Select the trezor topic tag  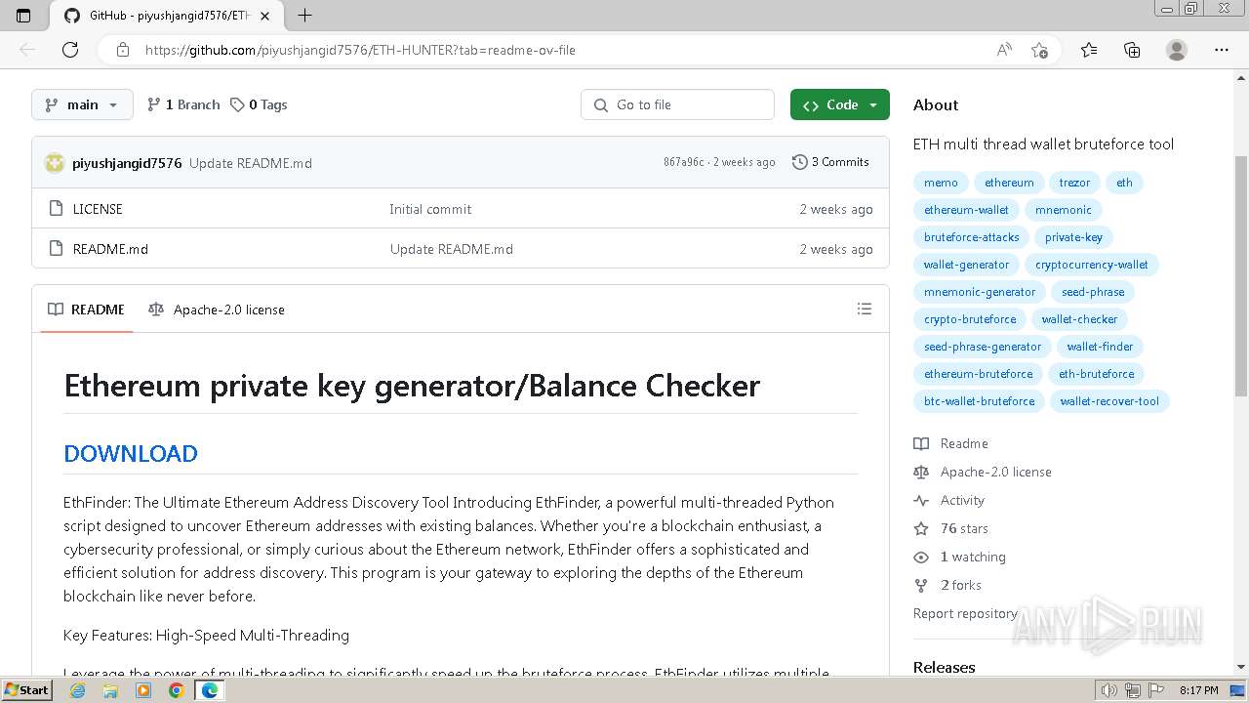click(x=1074, y=183)
